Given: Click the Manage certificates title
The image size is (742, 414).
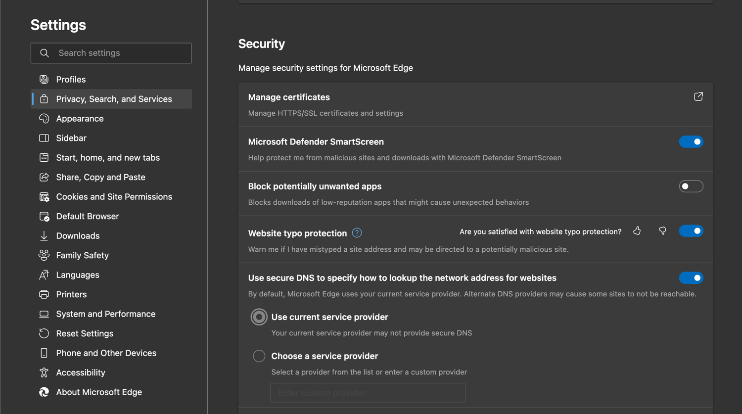Looking at the screenshot, I should pos(289,97).
